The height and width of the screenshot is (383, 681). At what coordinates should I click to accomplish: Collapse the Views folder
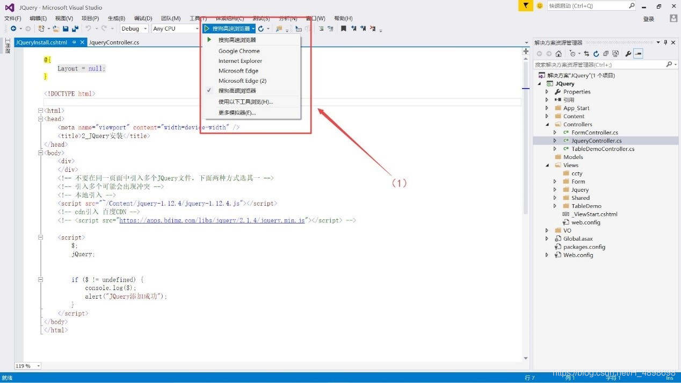coord(547,165)
